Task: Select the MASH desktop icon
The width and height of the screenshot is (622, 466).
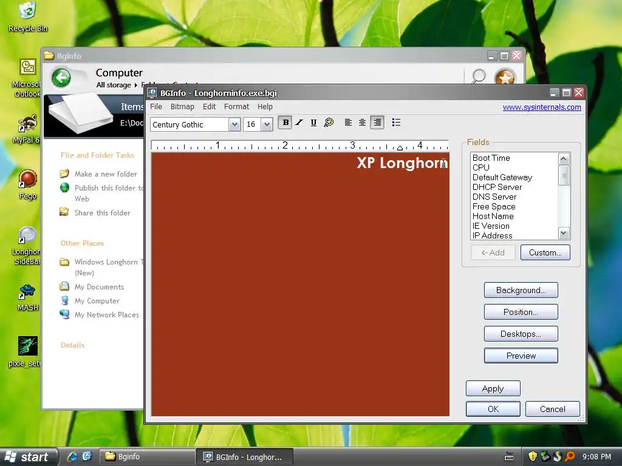Action: point(27,297)
